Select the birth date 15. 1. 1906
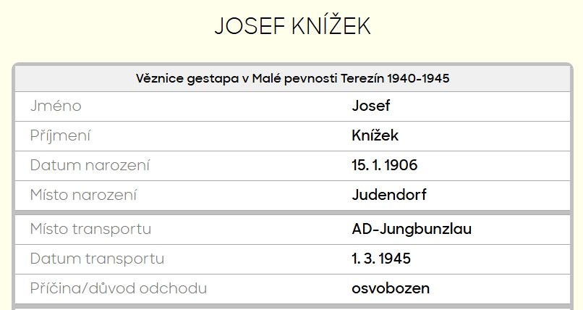Viewport: 583px width, 310px height. pyautogui.click(x=384, y=165)
